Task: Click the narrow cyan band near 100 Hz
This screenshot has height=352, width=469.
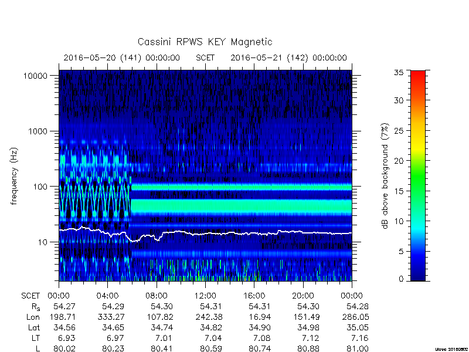Action: pos(242,187)
